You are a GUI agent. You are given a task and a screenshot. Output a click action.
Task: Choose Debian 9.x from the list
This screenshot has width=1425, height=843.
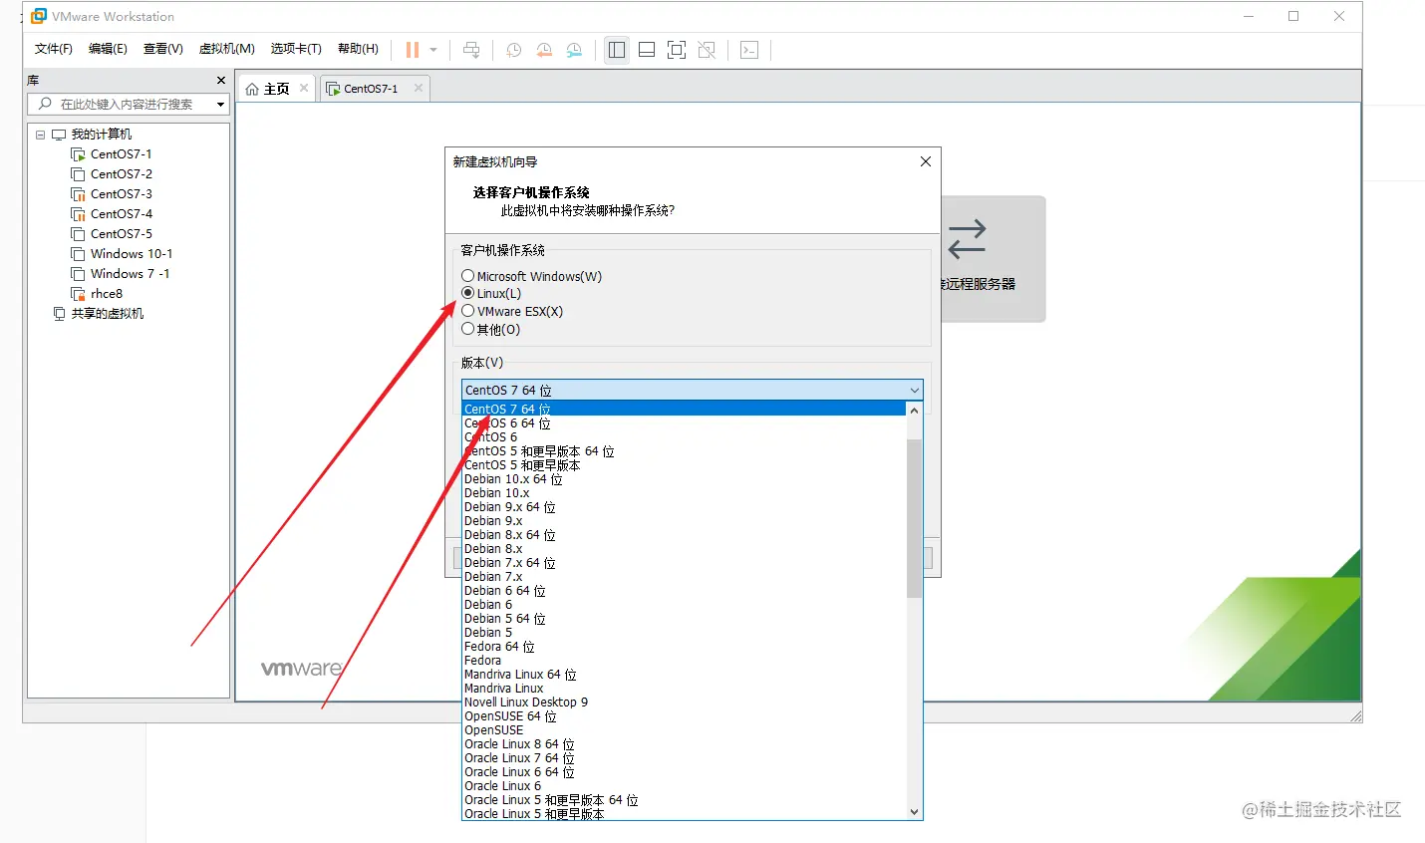pos(684,521)
